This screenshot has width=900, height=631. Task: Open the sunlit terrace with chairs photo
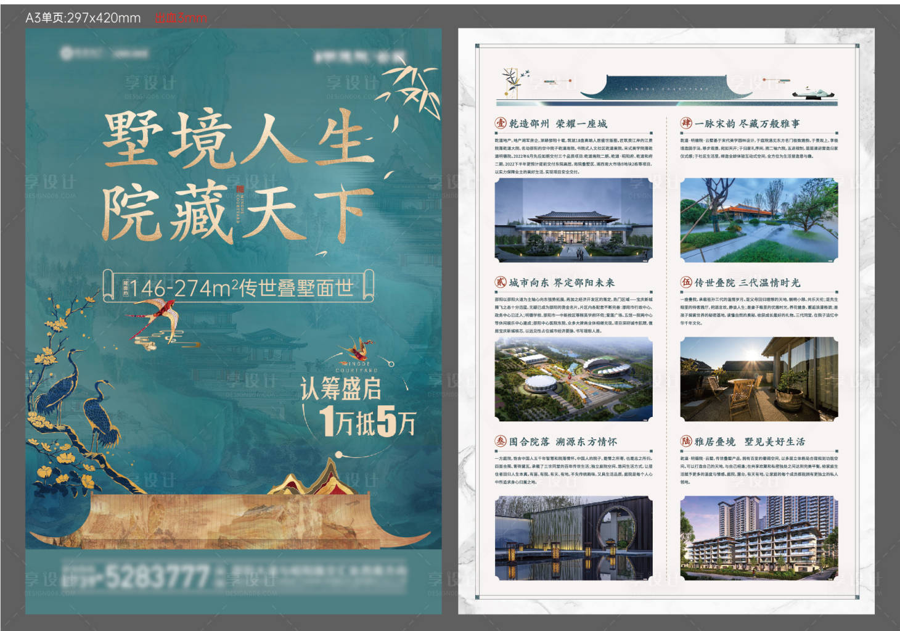pyautogui.click(x=759, y=379)
